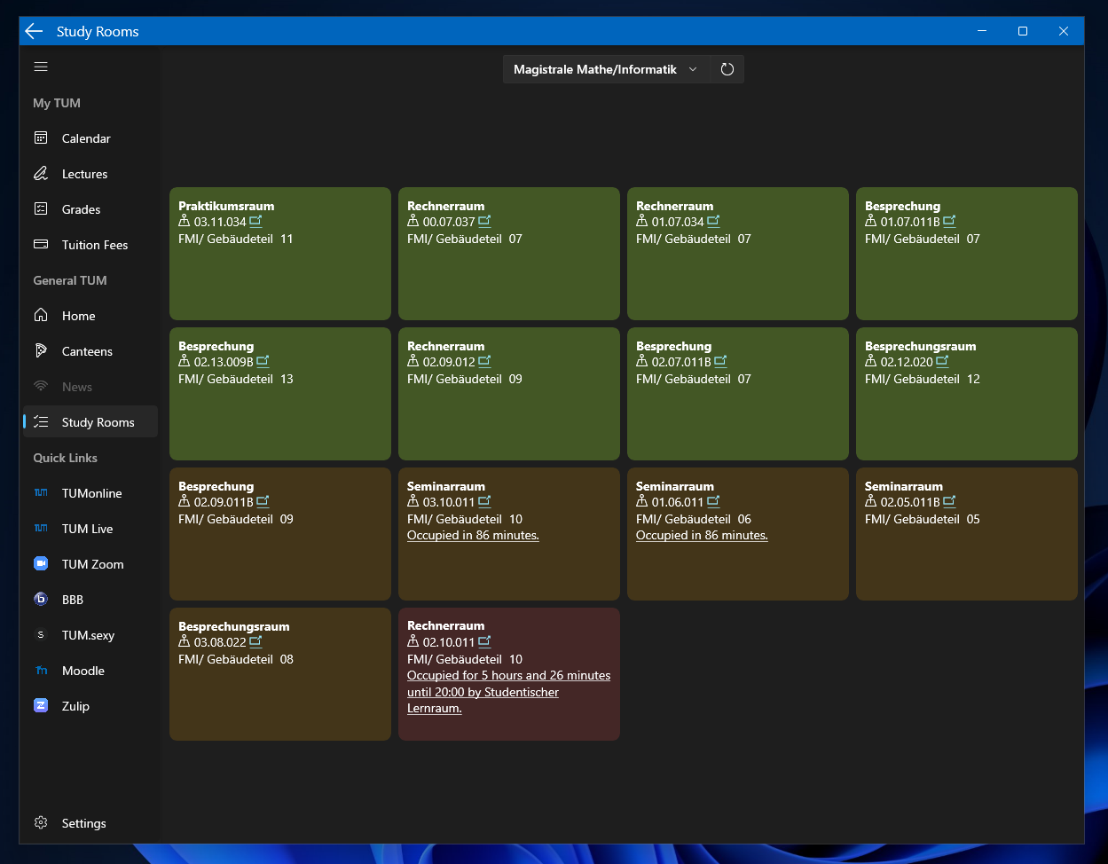Screen dimensions: 1108x864
Task: Click the back arrow in title bar
Action: tap(34, 31)
